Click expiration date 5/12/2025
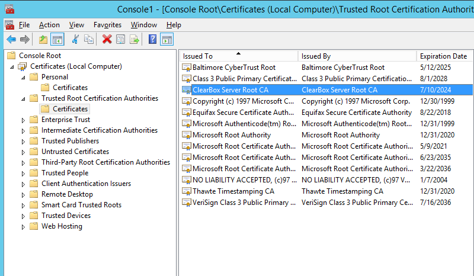Viewport: 474px width, 276px height. click(x=435, y=68)
